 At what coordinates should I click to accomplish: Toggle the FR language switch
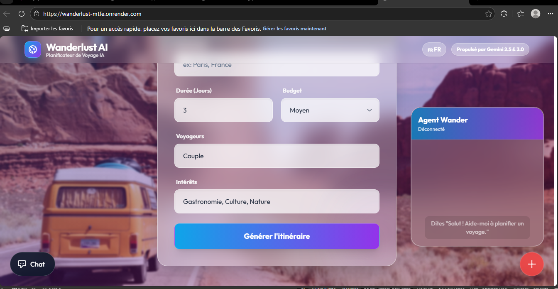point(434,49)
